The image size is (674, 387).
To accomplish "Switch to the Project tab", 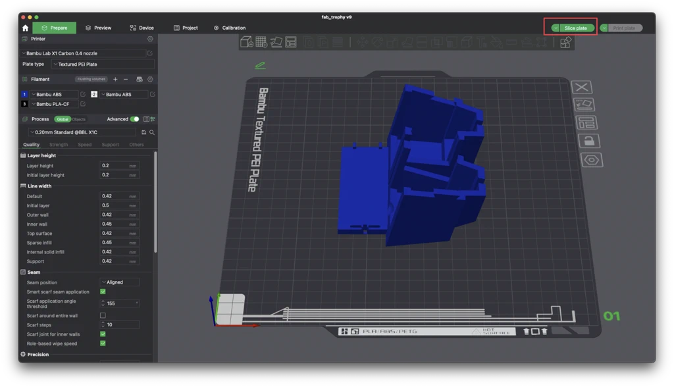I will pyautogui.click(x=186, y=28).
